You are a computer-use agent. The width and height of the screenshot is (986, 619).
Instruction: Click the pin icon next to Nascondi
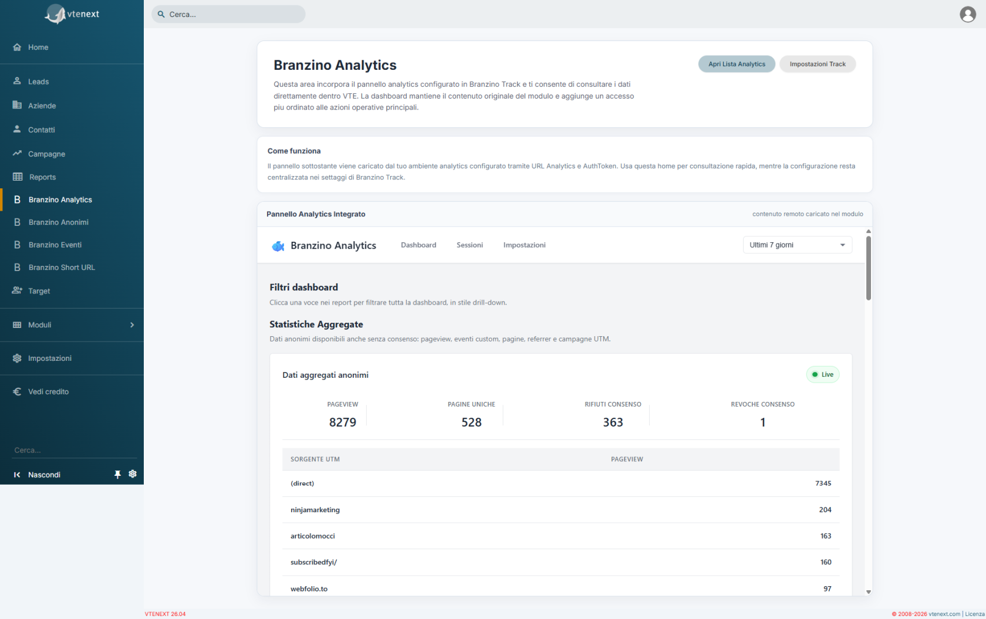tap(117, 474)
